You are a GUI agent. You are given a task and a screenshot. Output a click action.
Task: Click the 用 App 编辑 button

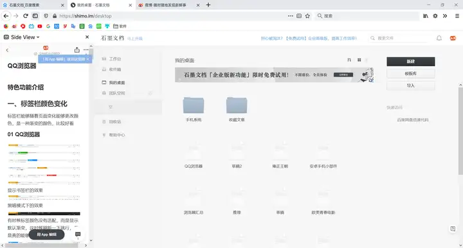click(46, 235)
